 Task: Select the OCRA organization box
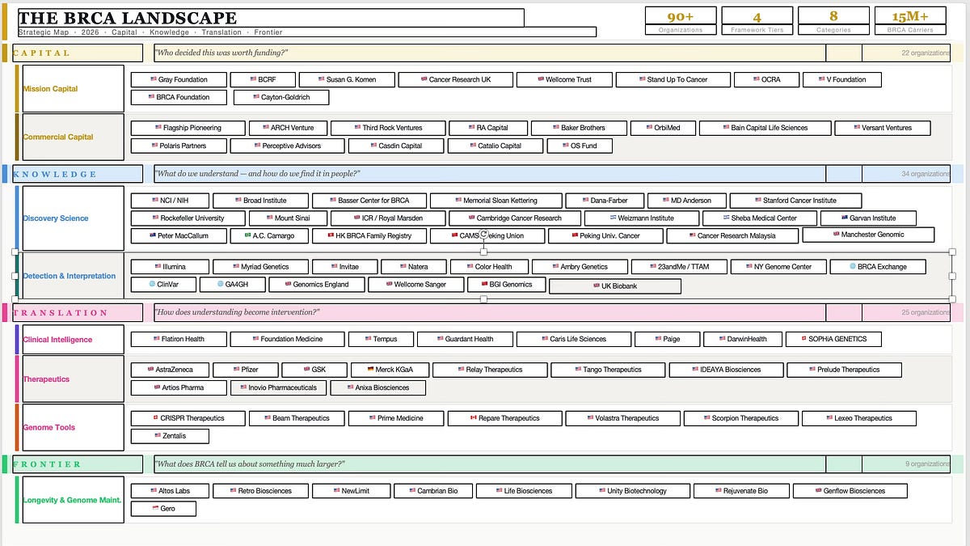767,79
